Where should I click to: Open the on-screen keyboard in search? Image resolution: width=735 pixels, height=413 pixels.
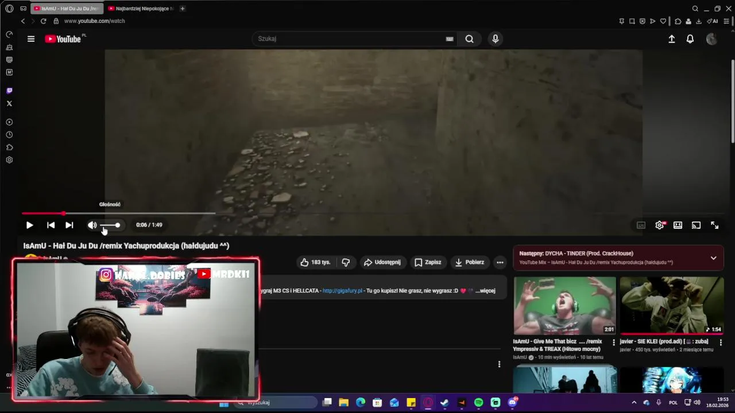pyautogui.click(x=450, y=39)
